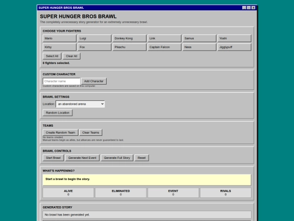Focus the Character name input field
This screenshot has width=294, height=221.
click(x=62, y=81)
